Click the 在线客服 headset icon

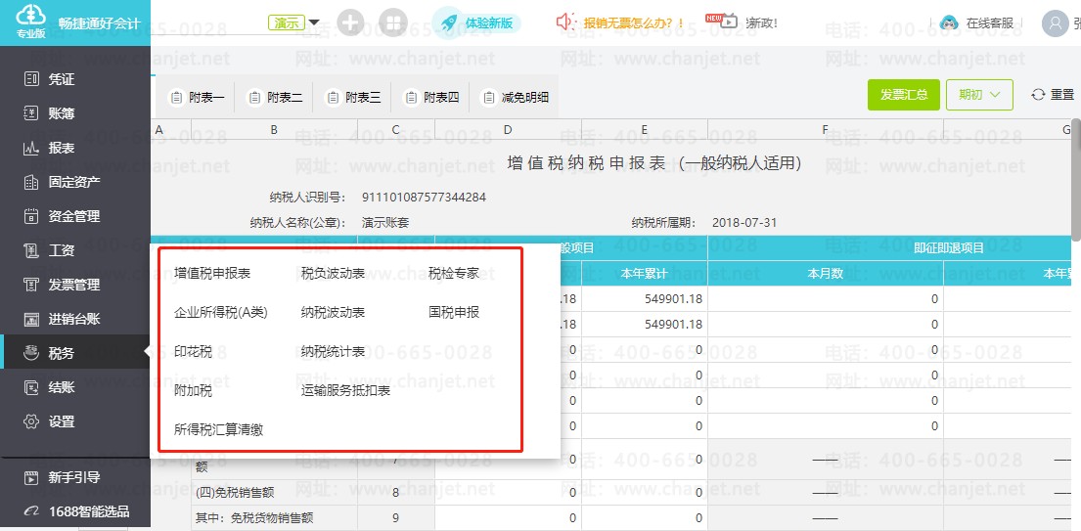coord(949,23)
